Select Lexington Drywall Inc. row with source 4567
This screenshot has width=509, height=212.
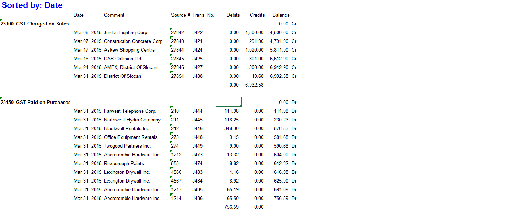[127, 181]
